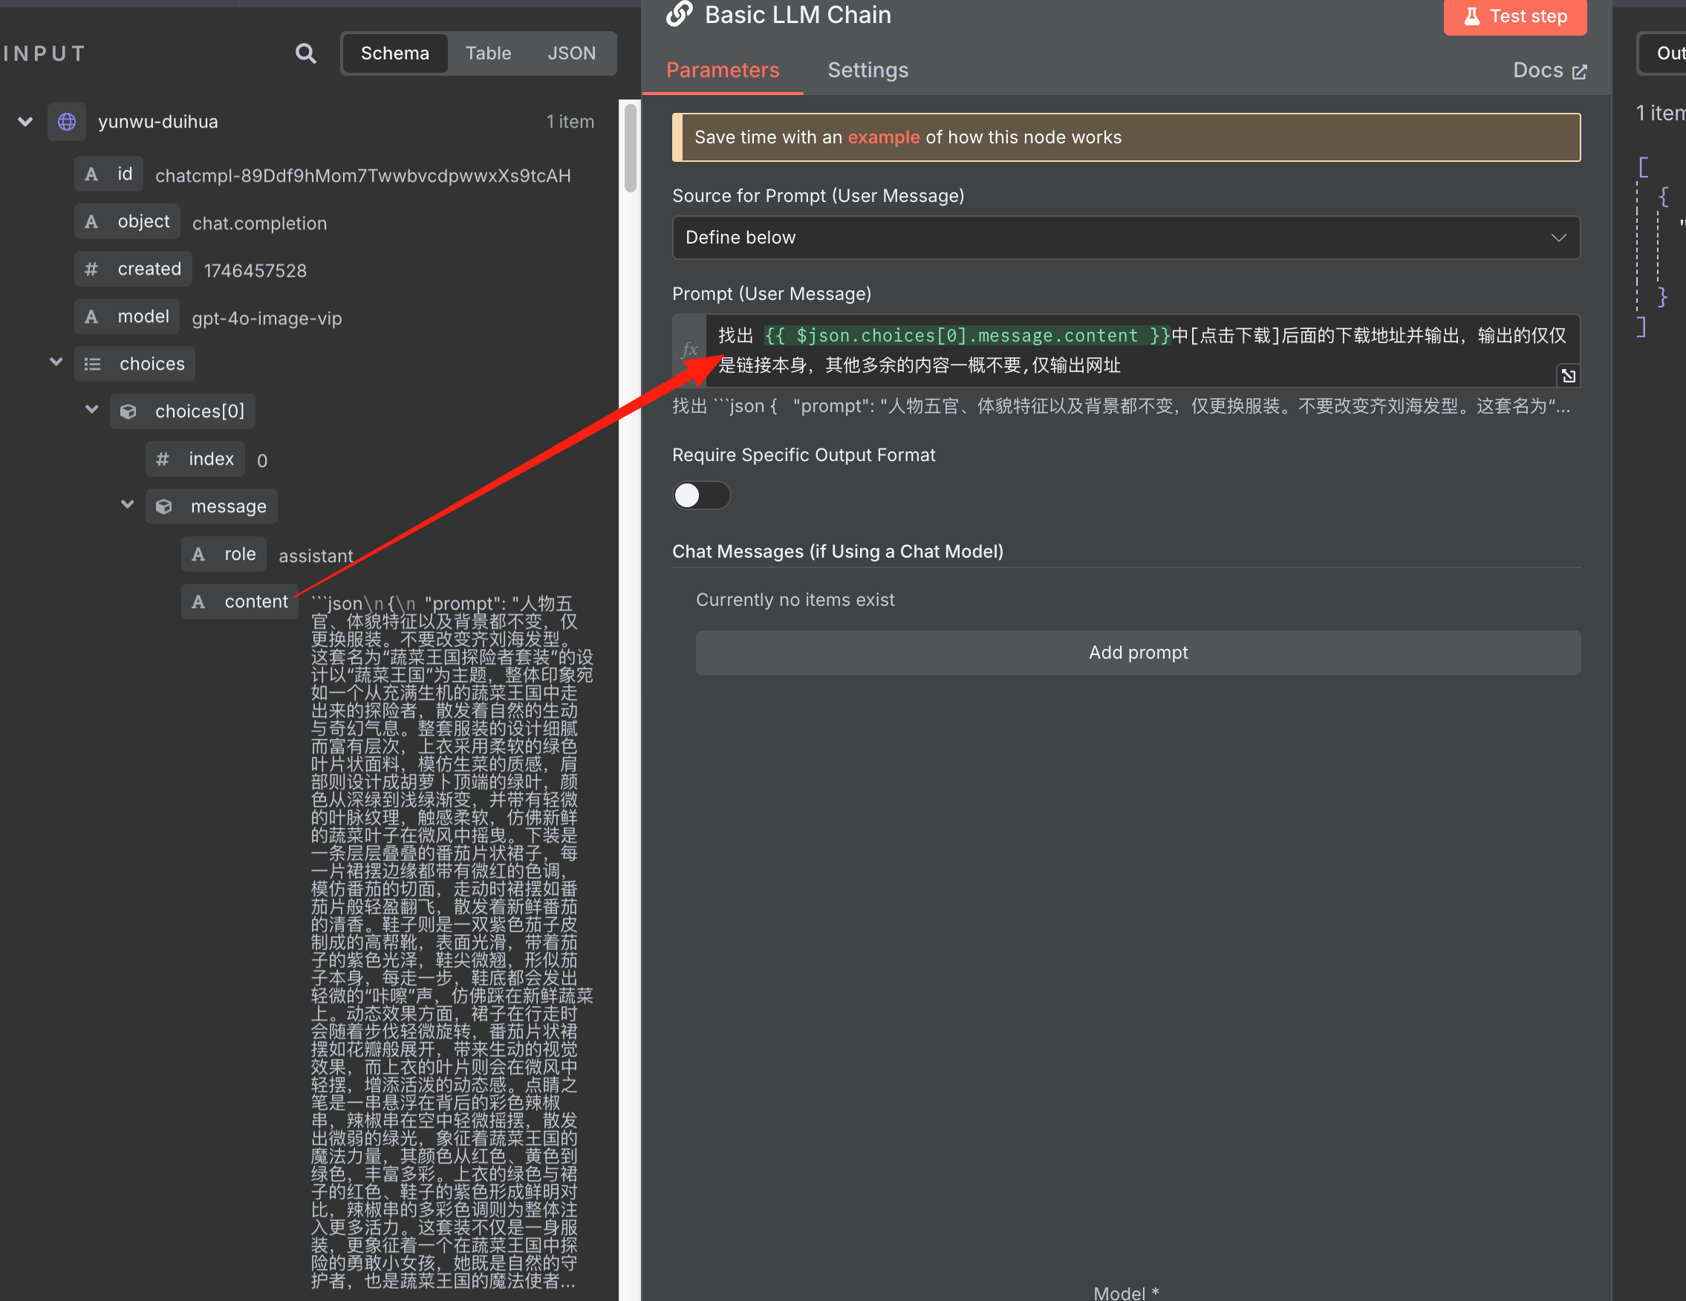The width and height of the screenshot is (1686, 1301).
Task: Select the index field pill
Action: [195, 459]
